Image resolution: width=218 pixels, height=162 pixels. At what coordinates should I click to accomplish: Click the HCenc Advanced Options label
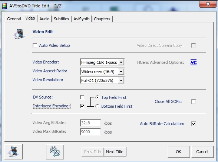[x=161, y=62]
